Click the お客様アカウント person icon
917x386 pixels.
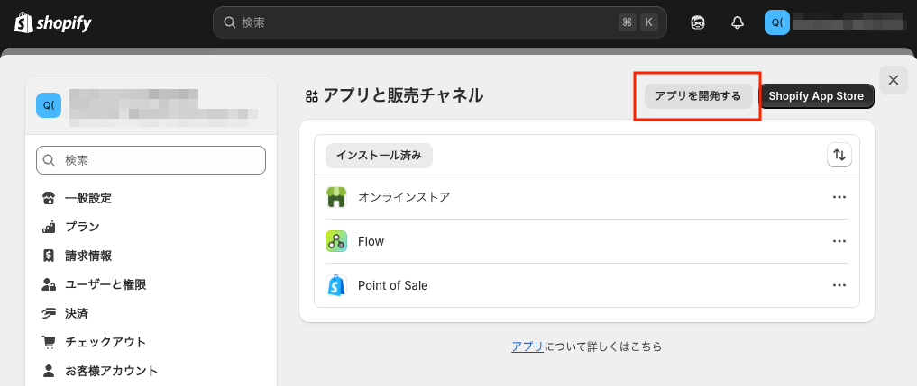[x=49, y=370]
